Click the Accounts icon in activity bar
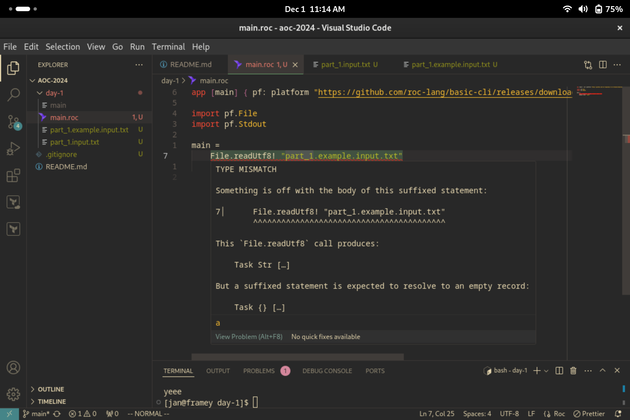630x420 pixels. (x=13, y=367)
